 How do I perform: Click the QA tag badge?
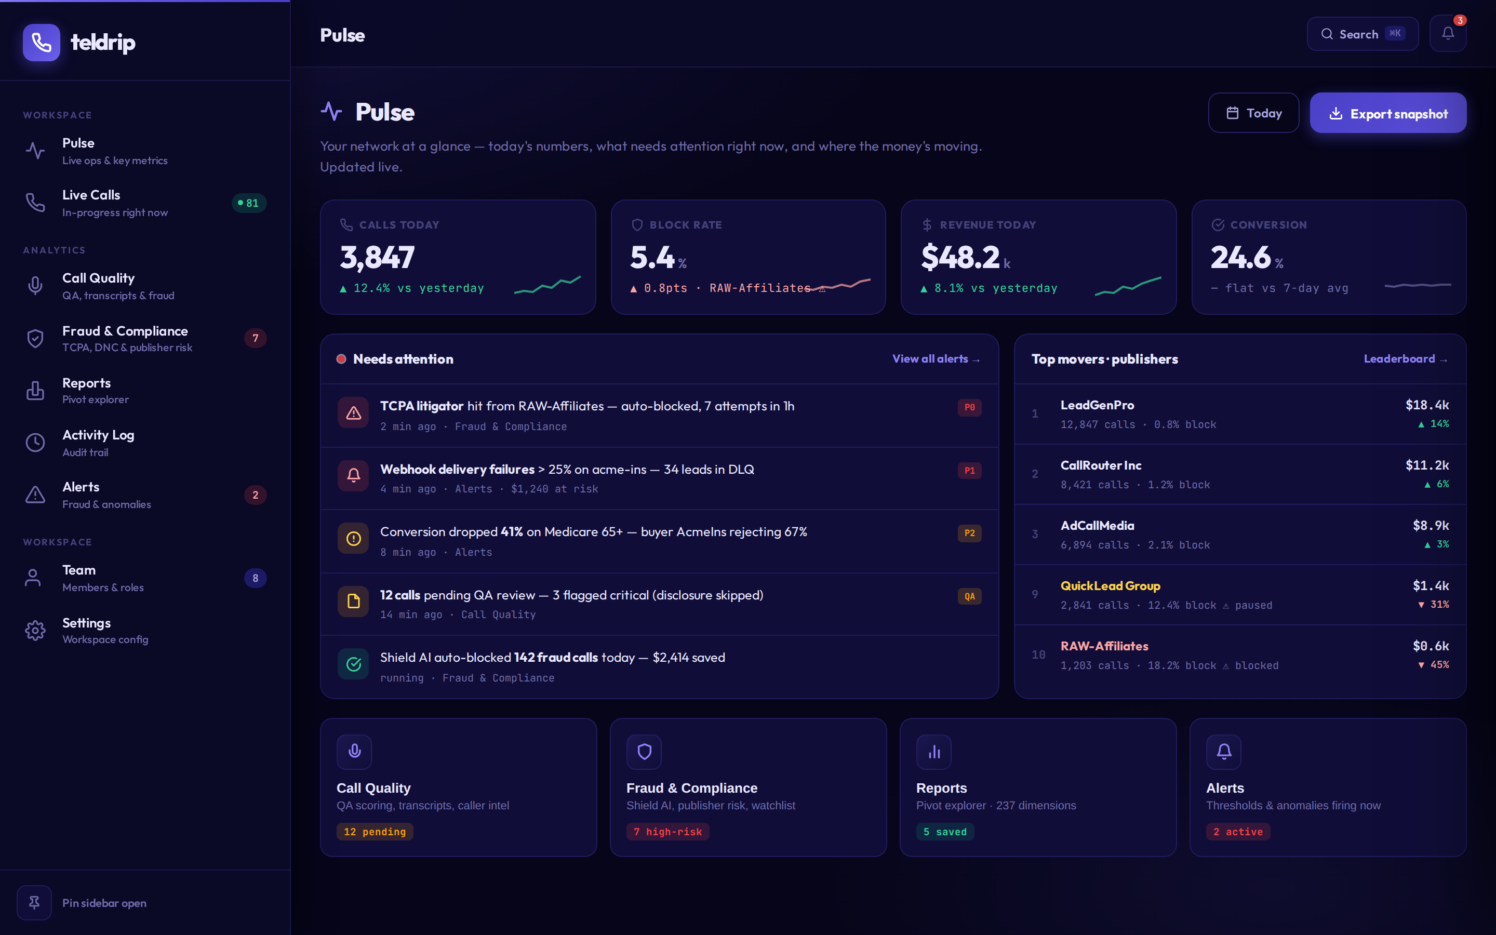pos(969,596)
